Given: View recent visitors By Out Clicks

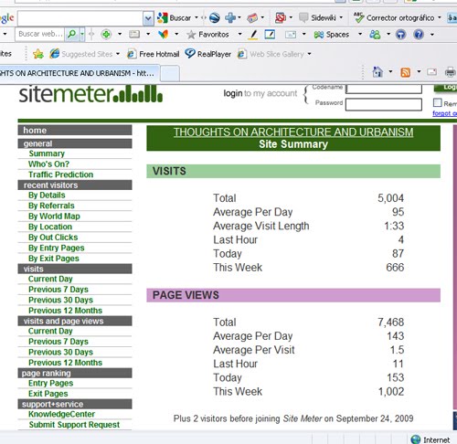Looking at the screenshot, I should pyautogui.click(x=53, y=238).
